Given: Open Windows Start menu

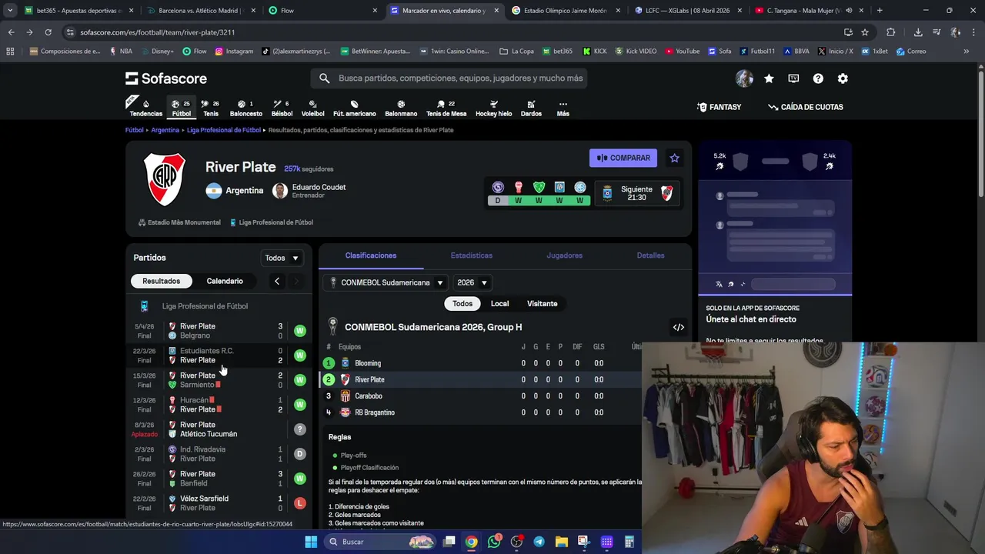Looking at the screenshot, I should tap(311, 542).
